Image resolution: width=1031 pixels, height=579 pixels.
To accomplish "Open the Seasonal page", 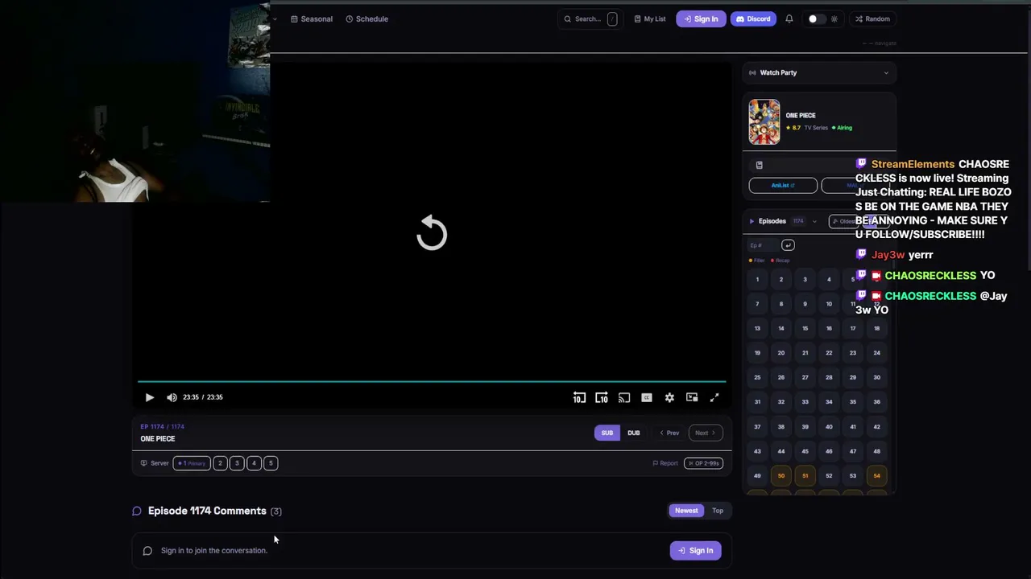I will tap(312, 18).
